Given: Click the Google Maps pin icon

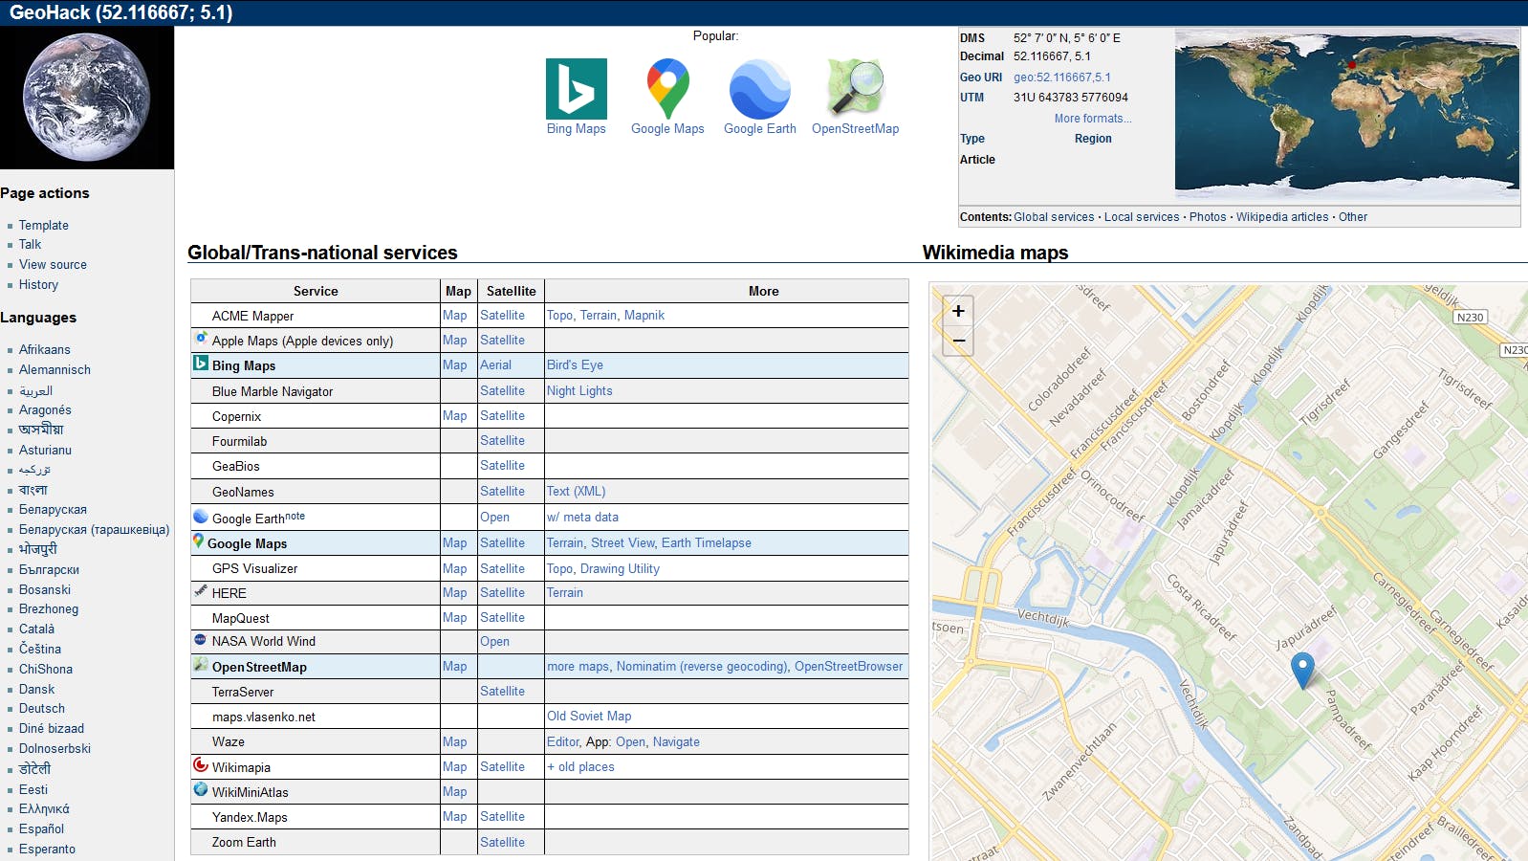Looking at the screenshot, I should (667, 89).
